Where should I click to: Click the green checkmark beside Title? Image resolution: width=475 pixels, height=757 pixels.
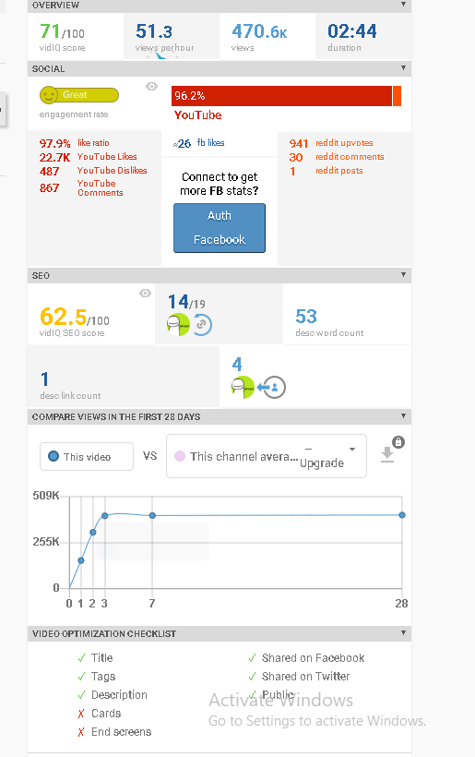pos(81,658)
